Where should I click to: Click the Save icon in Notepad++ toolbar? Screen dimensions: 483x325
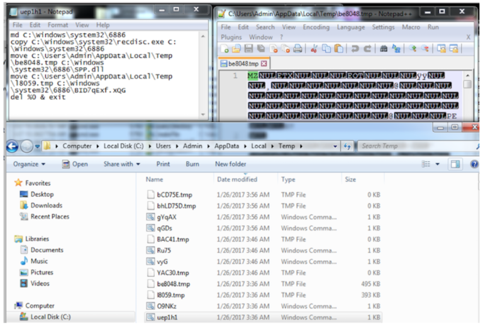[x=248, y=49]
